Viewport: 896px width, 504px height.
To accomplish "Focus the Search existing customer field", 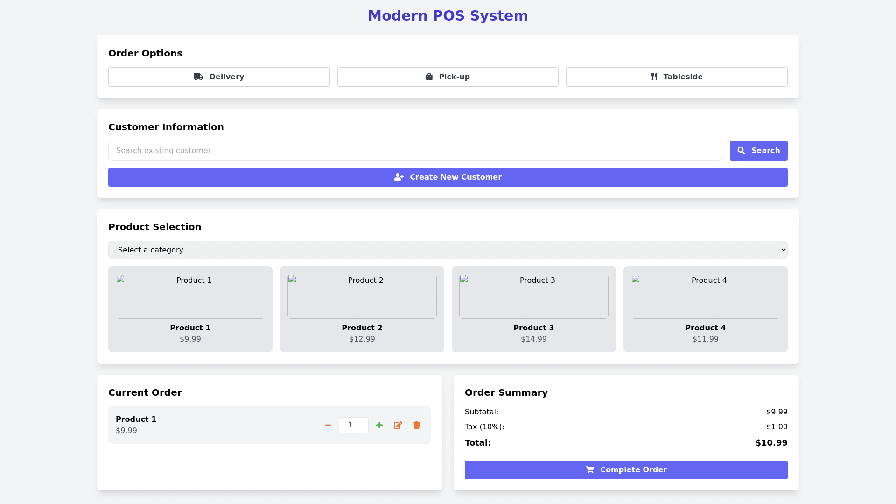I will coord(415,151).
